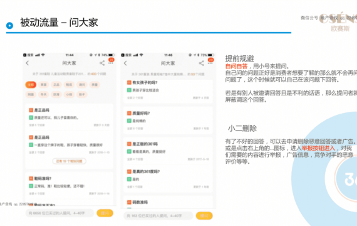Click the 73% battery indicator
The width and height of the screenshot is (357, 226).
coord(207,55)
